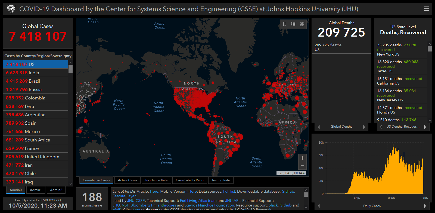This screenshot has height=213, width=435.
Task: Switch to Case-Fatality Ratio map tab
Action: [x=189, y=180]
